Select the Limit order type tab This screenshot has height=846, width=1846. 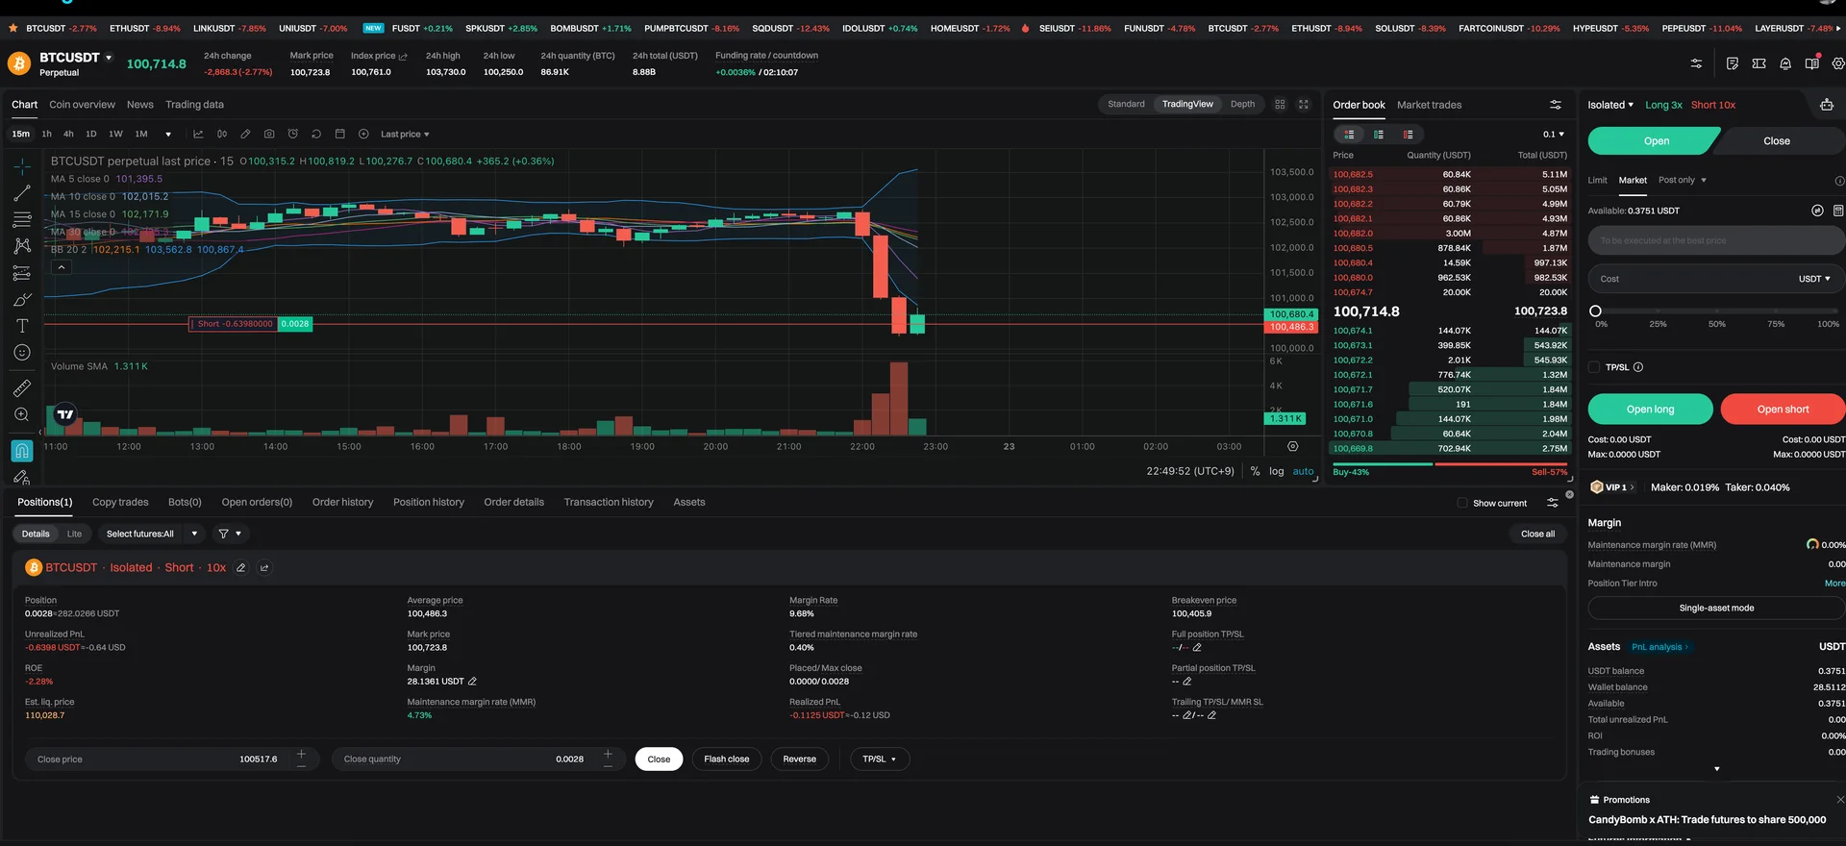[1597, 180]
